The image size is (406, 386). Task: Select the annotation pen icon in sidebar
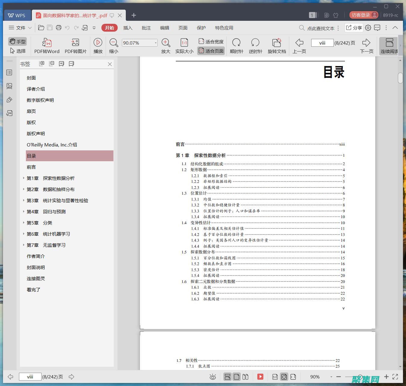click(x=9, y=99)
